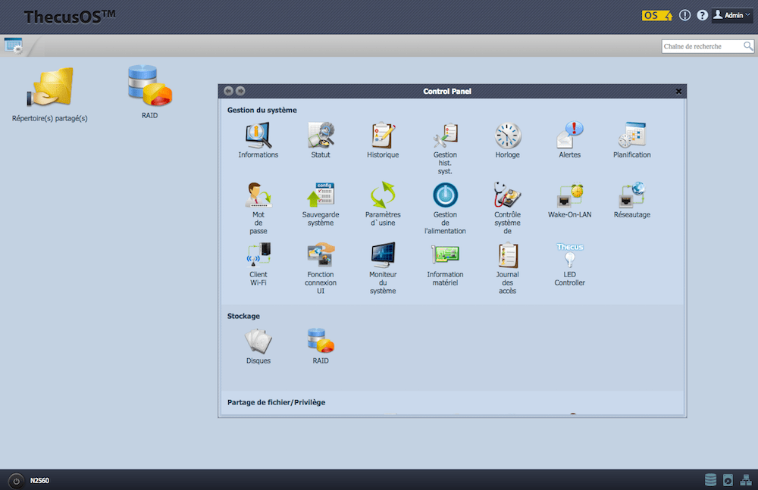
Task: Open Thecus LED Controller icon
Action: tap(569, 264)
